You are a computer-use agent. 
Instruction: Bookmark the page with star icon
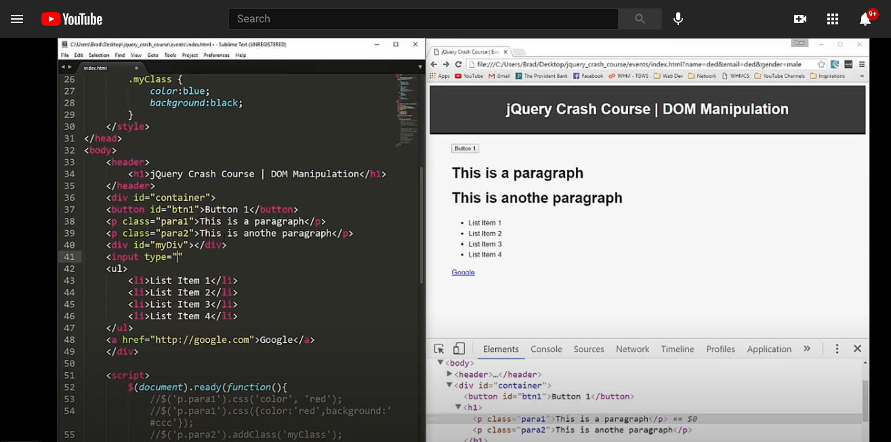tap(821, 64)
